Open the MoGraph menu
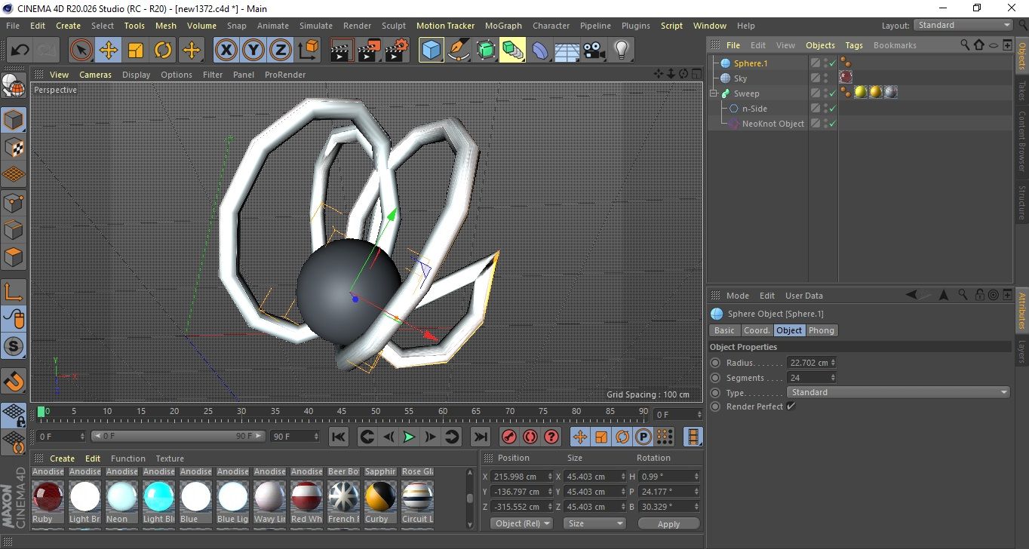Image resolution: width=1029 pixels, height=549 pixels. pyautogui.click(x=503, y=26)
